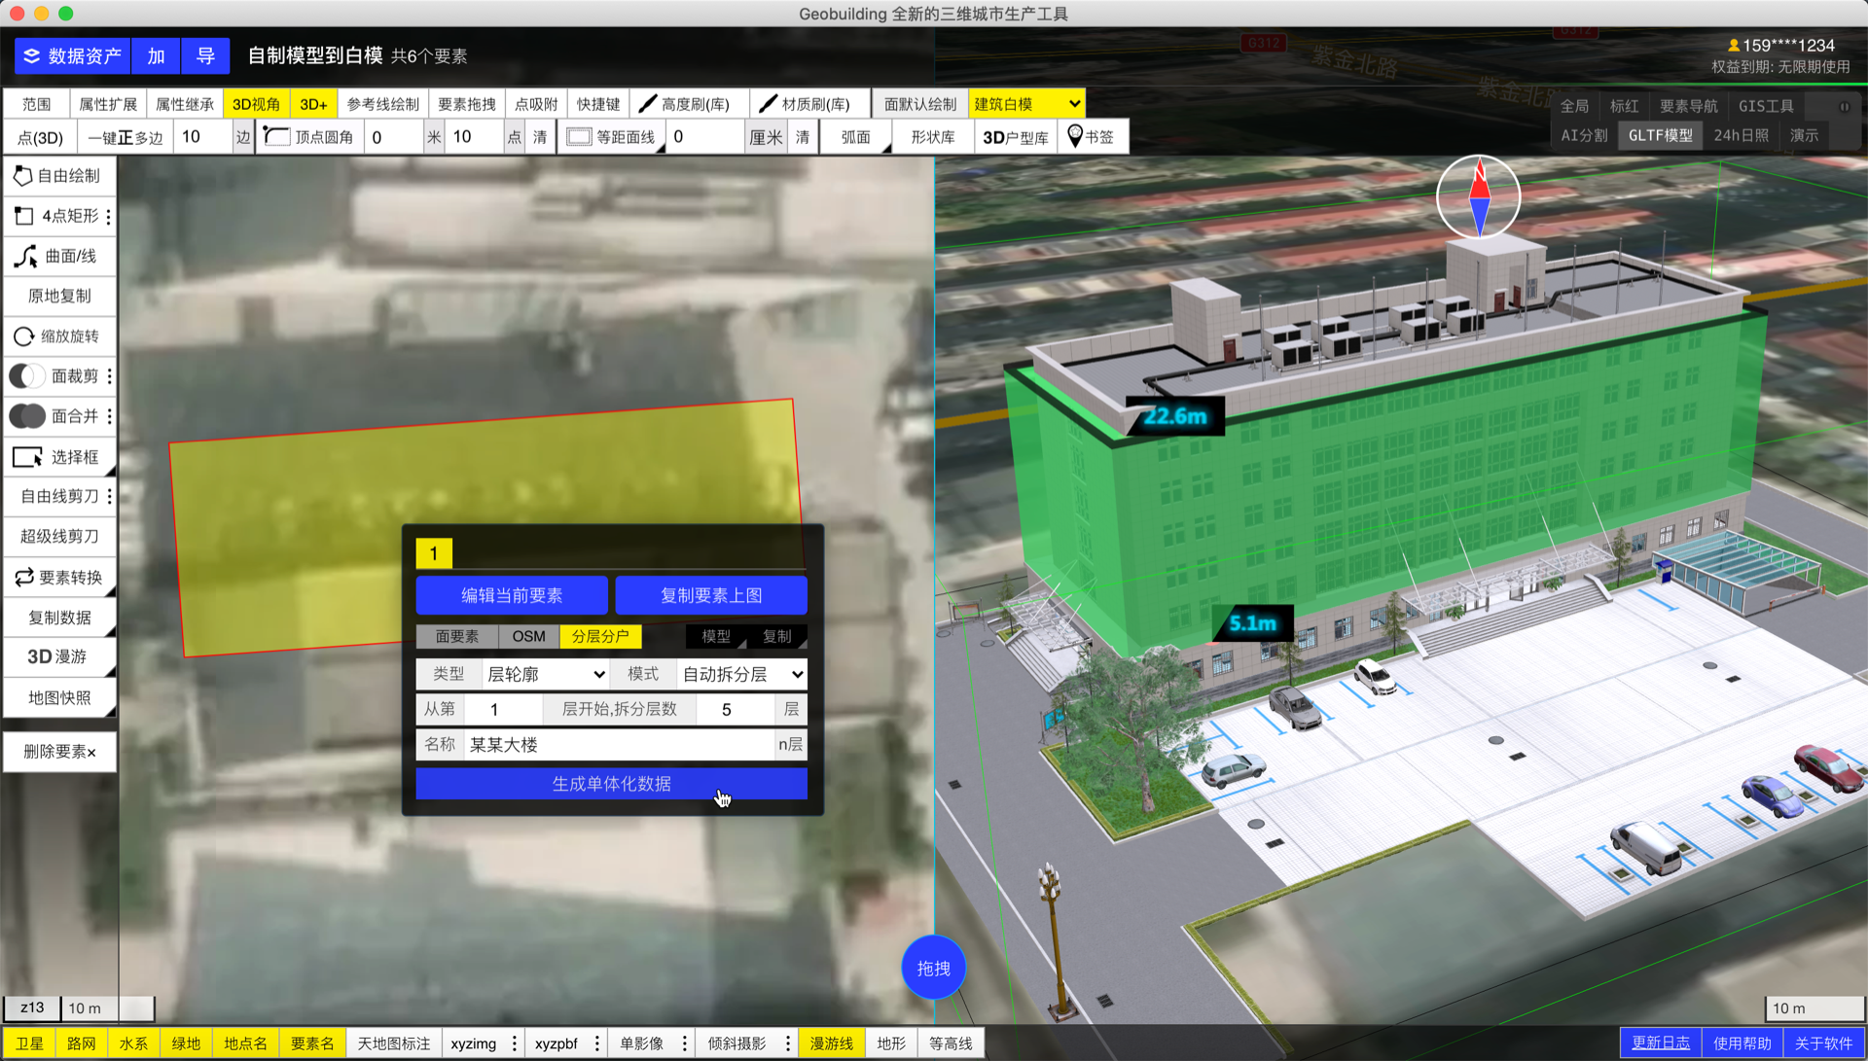Select the 选择框 selection box tool
Screen dimensions: 1868x1061
point(59,457)
